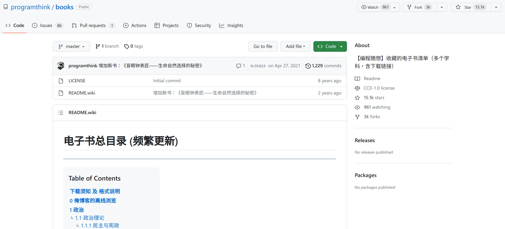505x229 pixels.
Task: Open the Pull requests tab
Action: pos(93,26)
